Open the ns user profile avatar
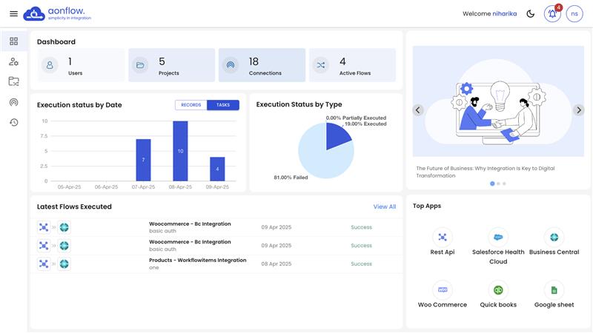The image size is (593, 333). click(x=574, y=14)
